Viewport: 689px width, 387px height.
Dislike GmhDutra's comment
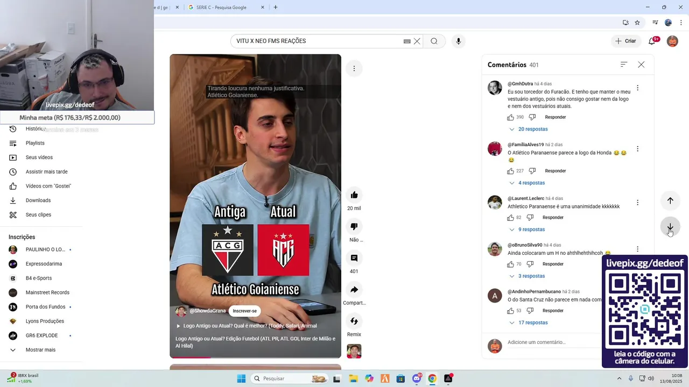point(532,117)
